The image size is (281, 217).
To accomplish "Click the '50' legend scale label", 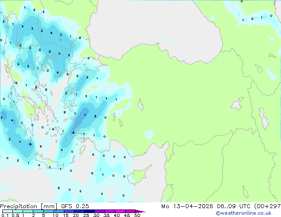I will pyautogui.click(x=137, y=215).
